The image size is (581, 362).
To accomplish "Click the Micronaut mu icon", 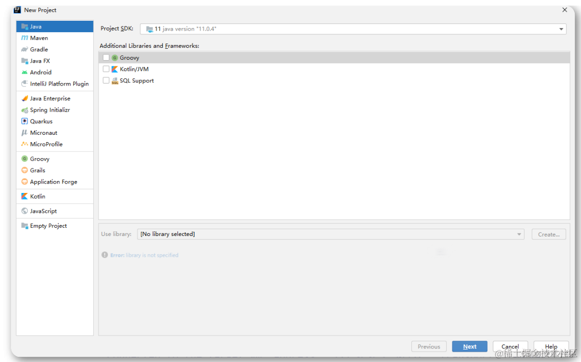I will (x=24, y=133).
